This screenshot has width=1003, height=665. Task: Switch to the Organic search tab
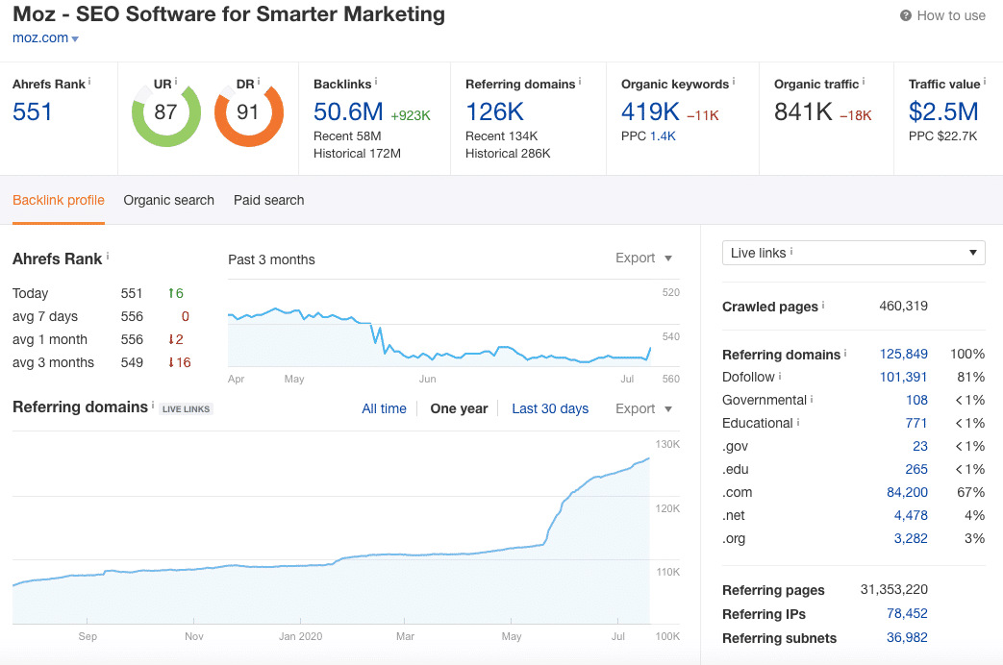(169, 200)
